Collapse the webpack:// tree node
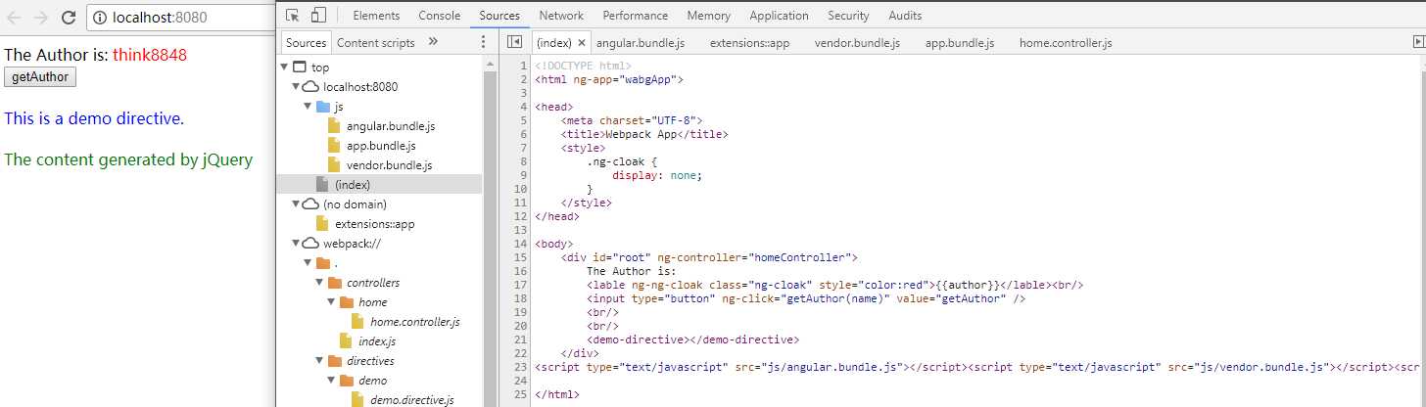The height and width of the screenshot is (407, 1426). point(297,244)
